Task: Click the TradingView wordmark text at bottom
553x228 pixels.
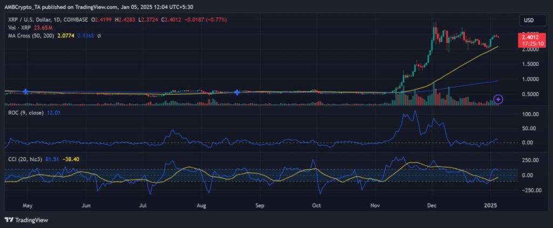Action: click(x=30, y=220)
